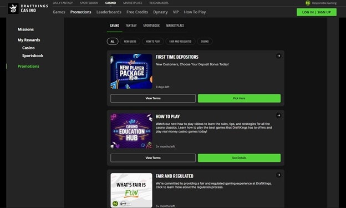
Task: Click the New Player Package thumbnail
Action: (x=131, y=71)
